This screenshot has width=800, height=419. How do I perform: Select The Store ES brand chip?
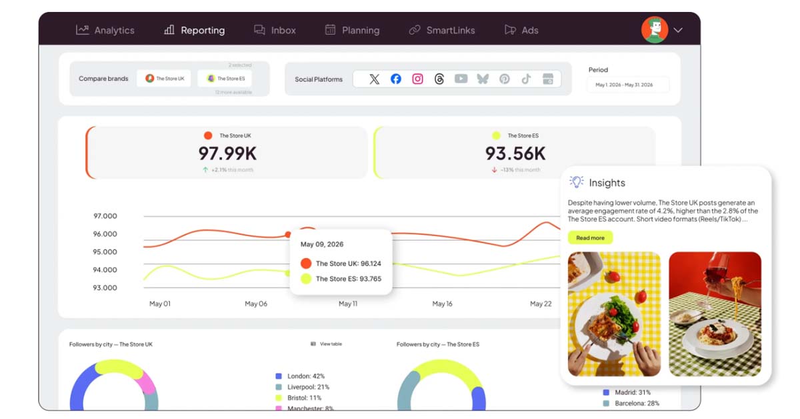point(225,78)
